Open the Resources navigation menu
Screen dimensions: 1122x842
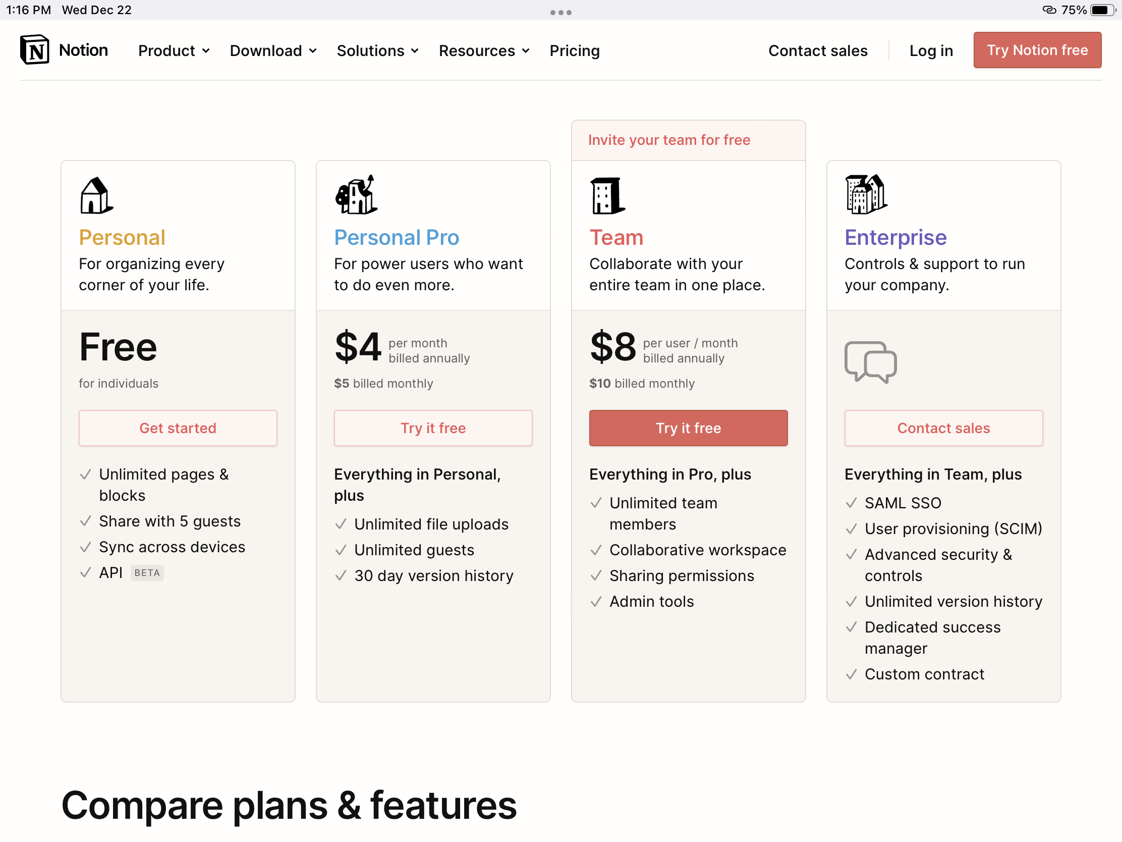(483, 51)
